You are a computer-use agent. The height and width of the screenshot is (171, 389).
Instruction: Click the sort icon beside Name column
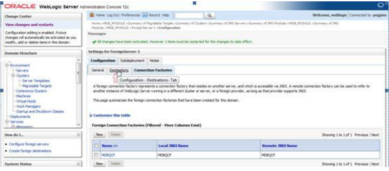pos(115,146)
